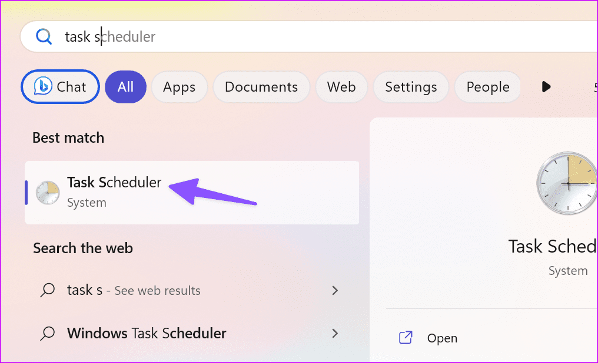Expand 'task s' web result chevron
Image resolution: width=598 pixels, height=363 pixels.
click(335, 291)
